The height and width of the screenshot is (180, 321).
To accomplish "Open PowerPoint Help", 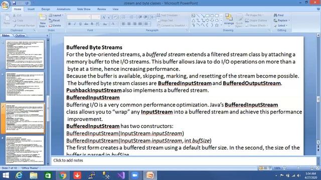I will click(318, 9).
